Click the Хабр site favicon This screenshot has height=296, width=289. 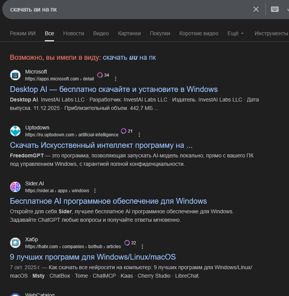click(15, 243)
